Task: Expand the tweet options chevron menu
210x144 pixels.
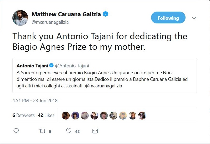Action: (x=194, y=18)
